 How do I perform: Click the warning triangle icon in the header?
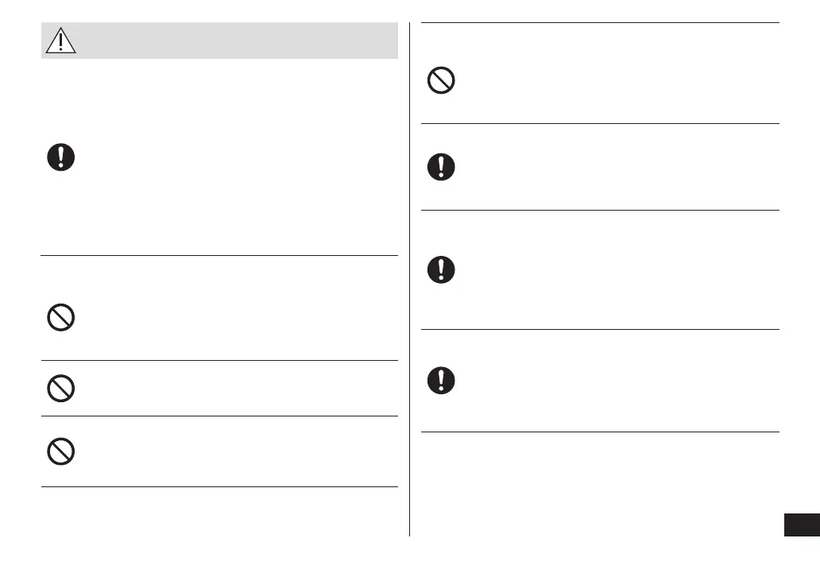(x=61, y=40)
